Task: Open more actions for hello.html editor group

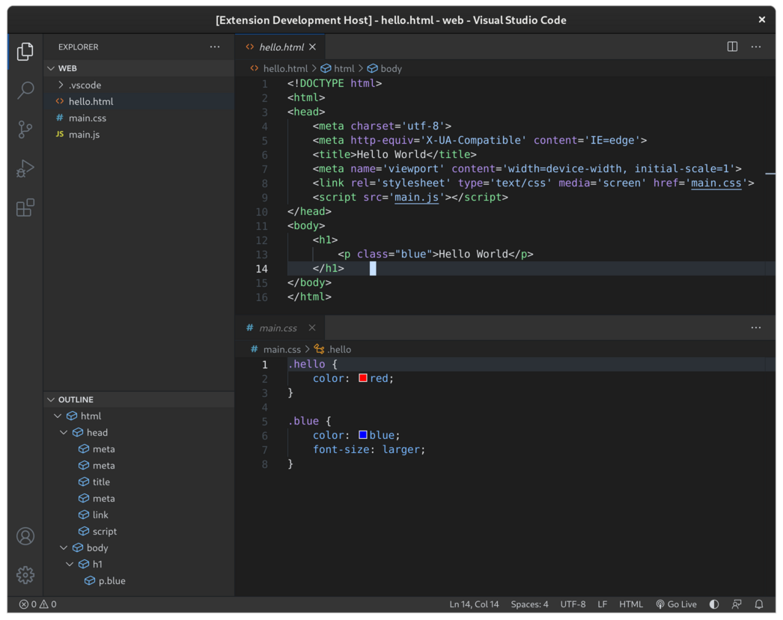Action: tap(756, 47)
